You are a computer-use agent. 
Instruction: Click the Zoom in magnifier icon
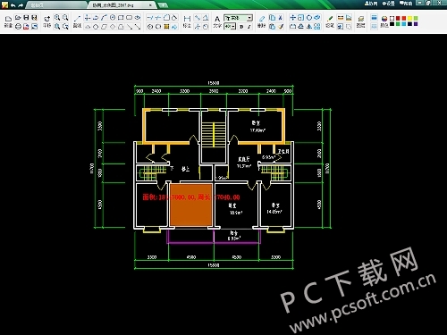57,18
